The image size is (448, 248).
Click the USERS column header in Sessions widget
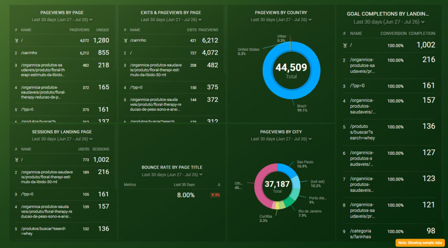pyautogui.click(x=84, y=149)
